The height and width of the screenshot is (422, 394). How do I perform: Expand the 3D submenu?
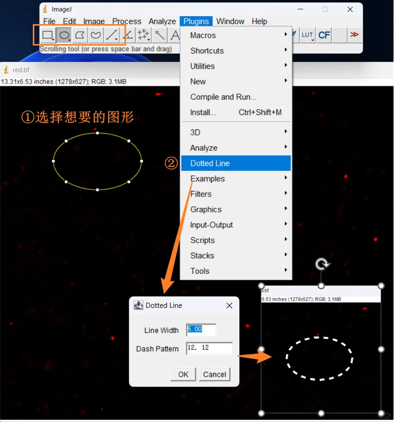pos(236,133)
